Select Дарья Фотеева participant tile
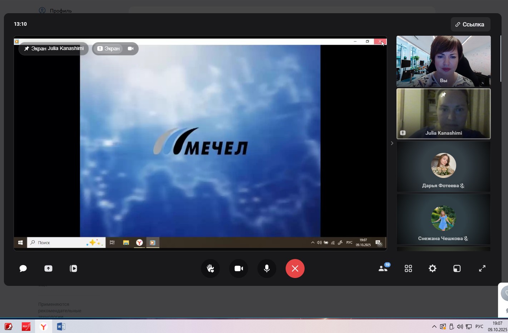508x333 pixels. coord(443,167)
